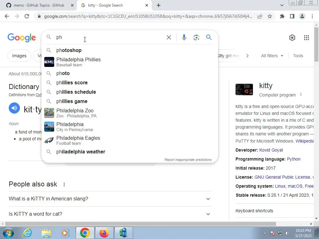
Task: Switch to Firefox on the taskbar
Action: [104, 233]
